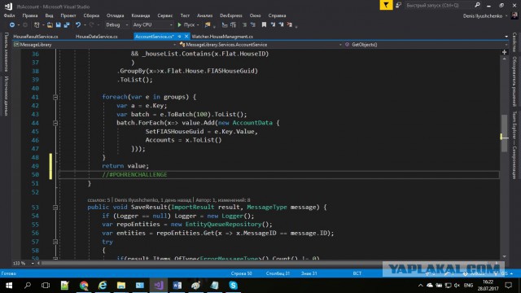
Task: Click CodeLens link Denis Ilyushchenko, 1 день назад
Action: [x=153, y=200]
